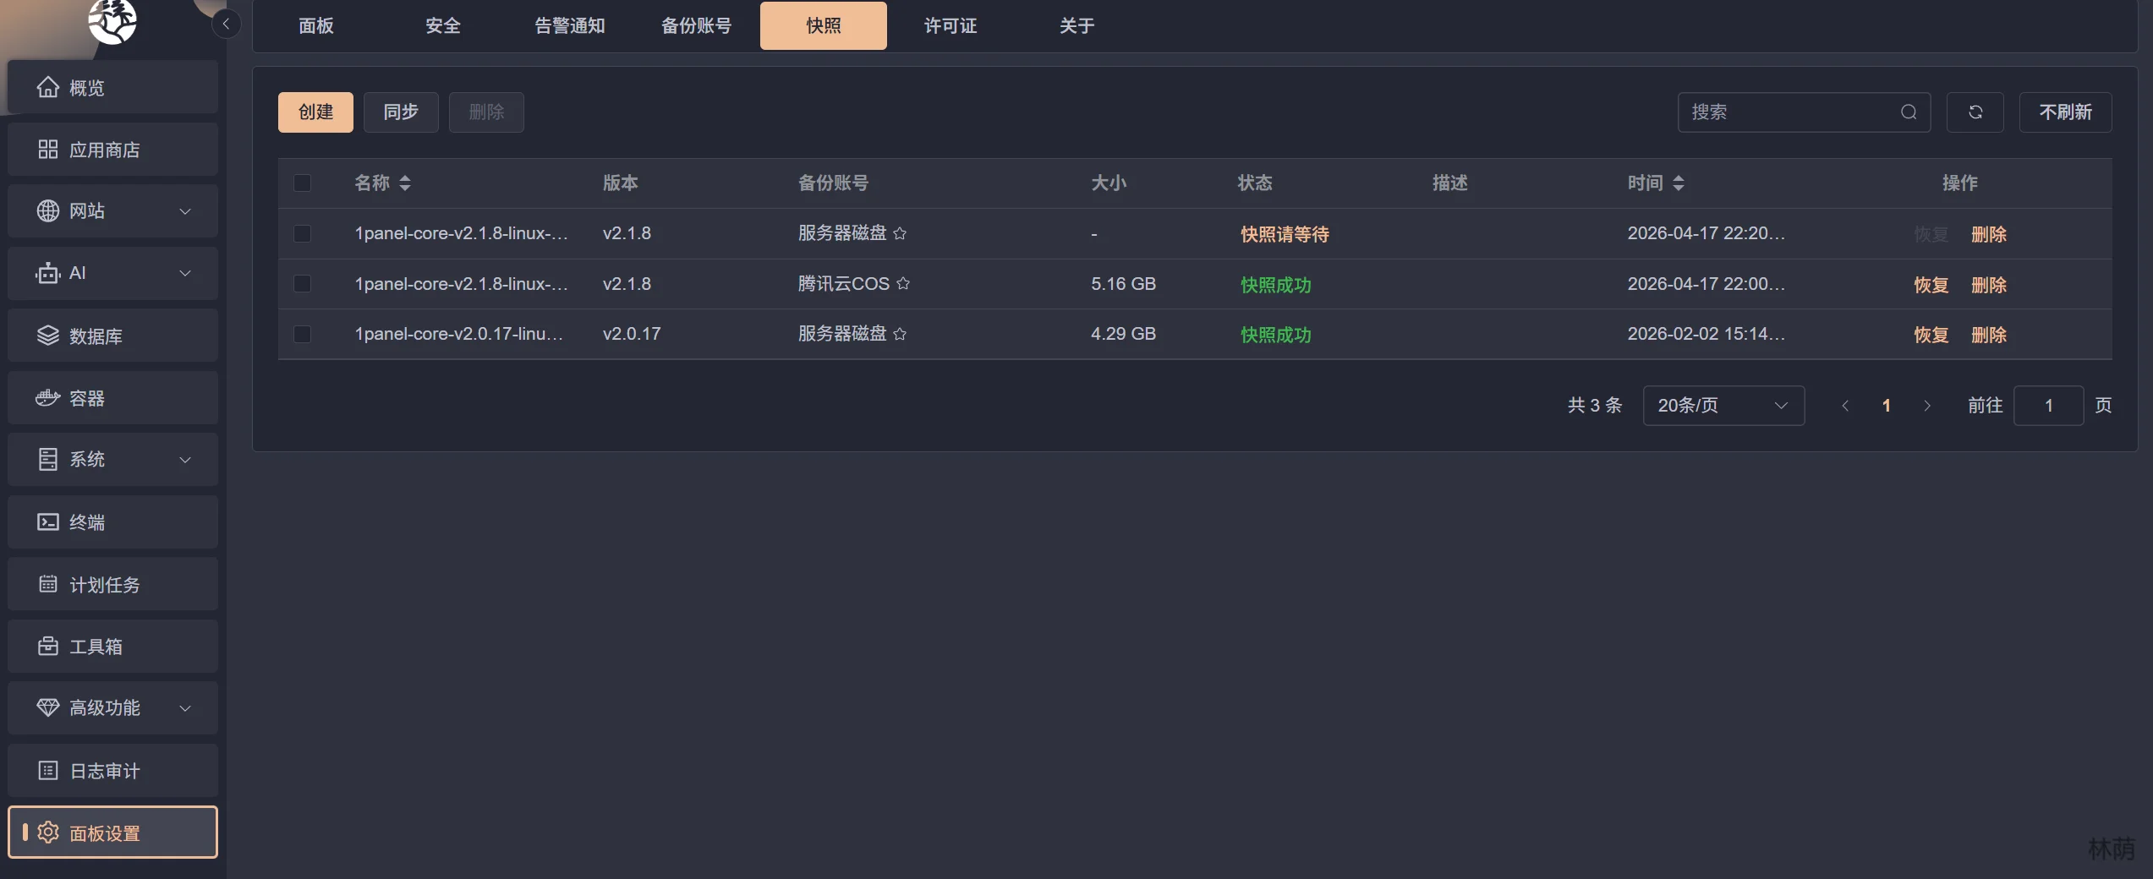Open the 日志审计 log list icon
This screenshot has height=879, width=2153.
pos(48,771)
